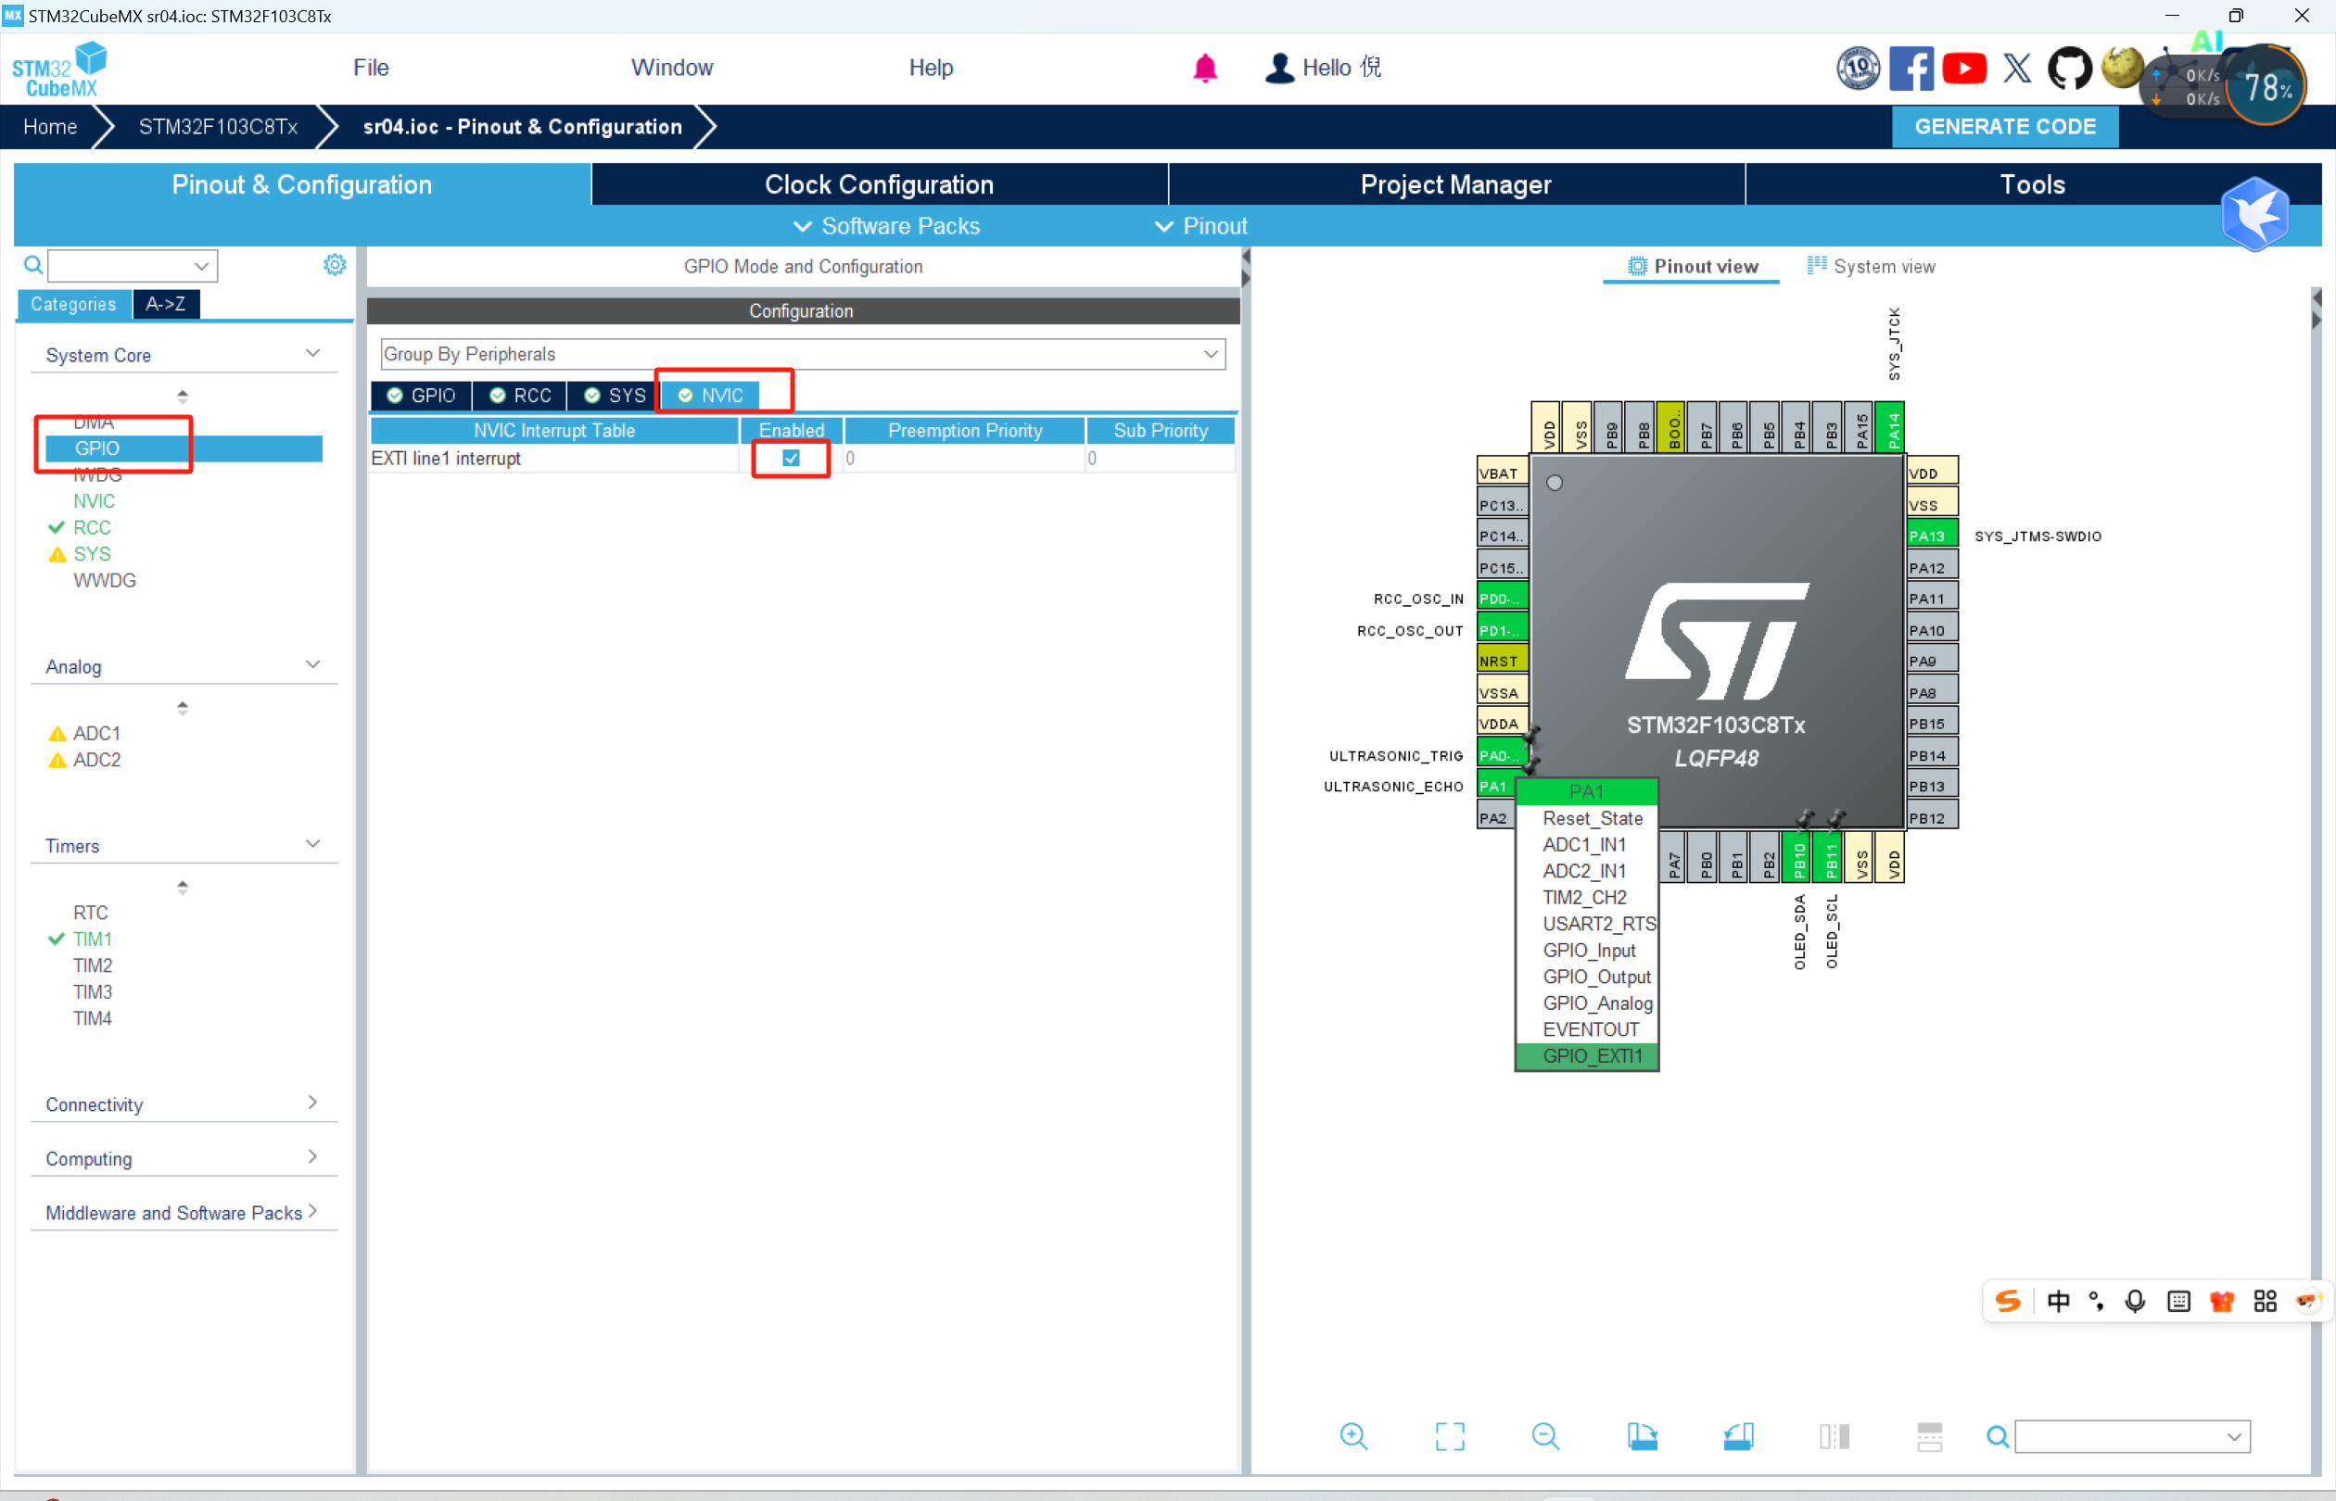Open the Help menu

pyautogui.click(x=931, y=68)
